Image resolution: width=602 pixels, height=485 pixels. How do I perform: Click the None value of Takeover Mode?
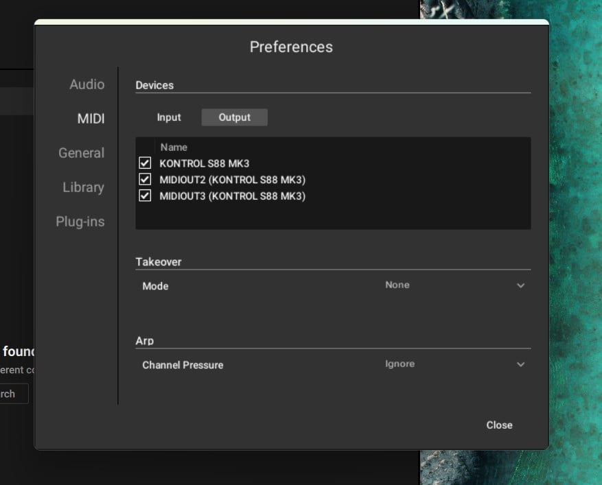[397, 285]
